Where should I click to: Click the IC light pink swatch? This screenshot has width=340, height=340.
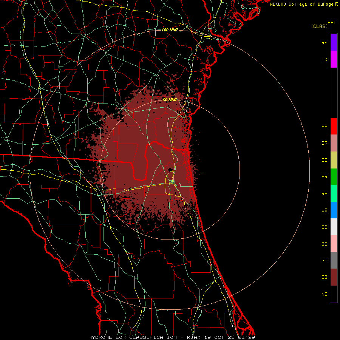pyautogui.click(x=334, y=244)
